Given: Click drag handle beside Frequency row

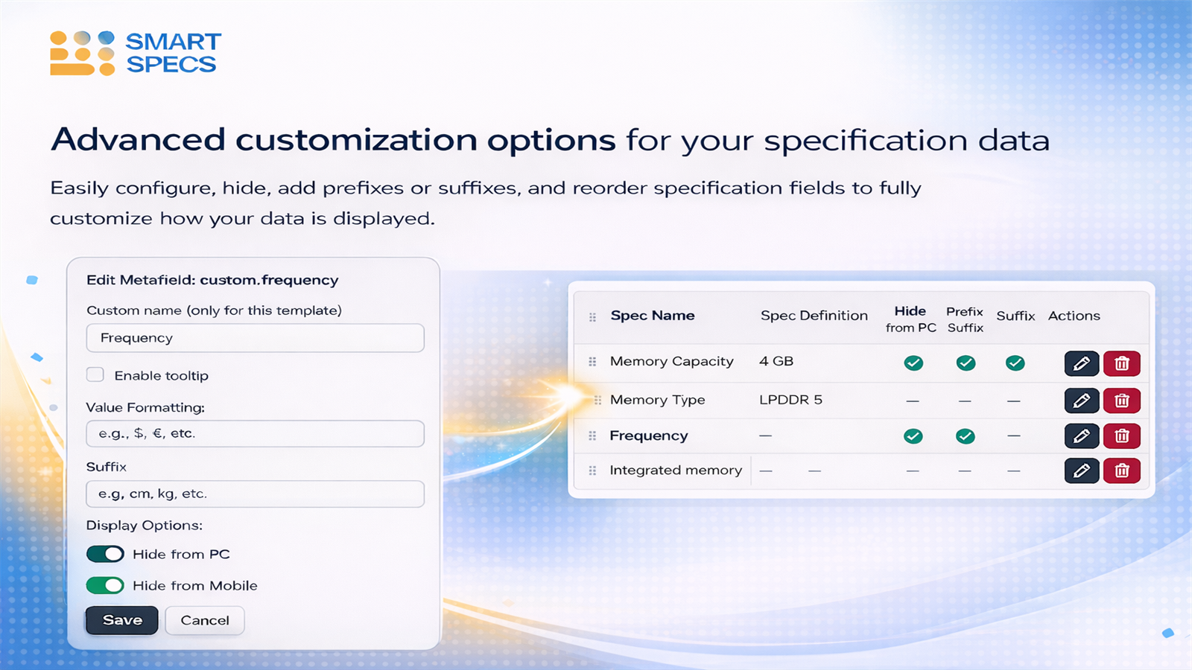Looking at the screenshot, I should click(592, 436).
